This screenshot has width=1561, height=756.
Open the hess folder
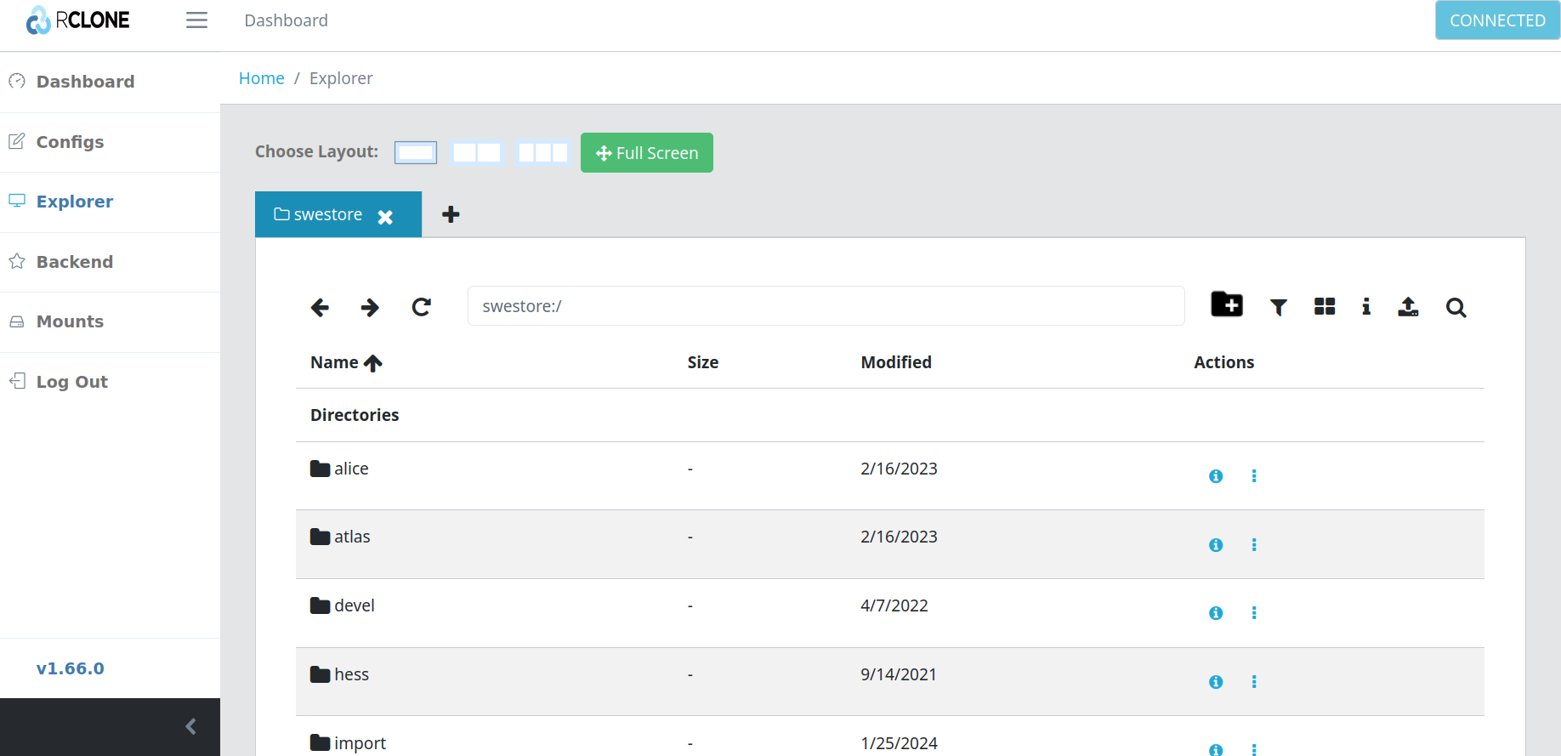[339, 674]
